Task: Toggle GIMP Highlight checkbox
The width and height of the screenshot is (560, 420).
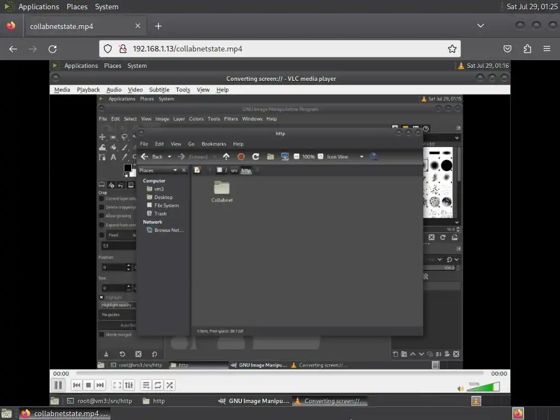Action: [101, 297]
